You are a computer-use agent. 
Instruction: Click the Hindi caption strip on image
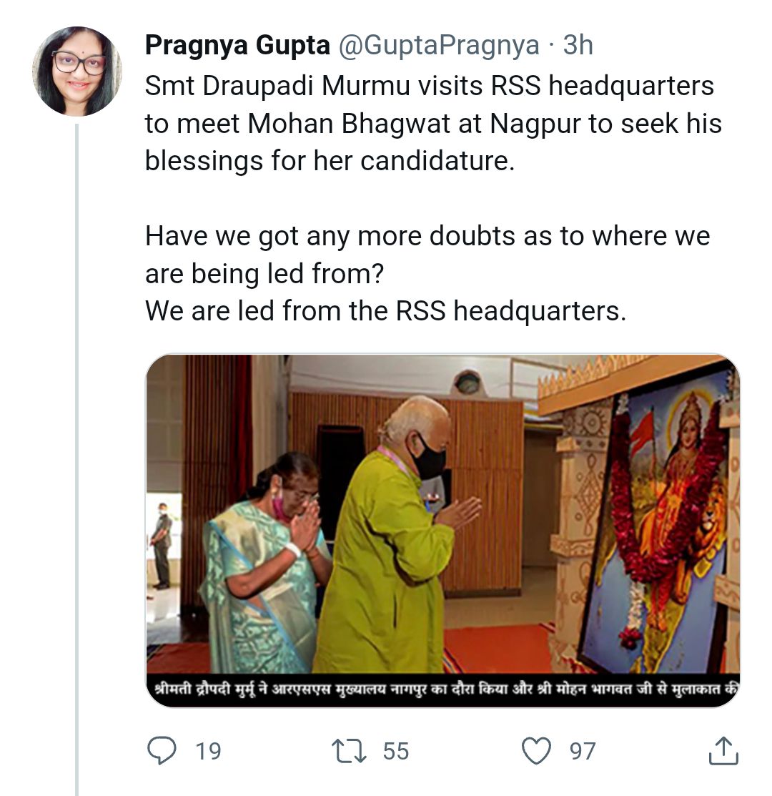point(442,689)
